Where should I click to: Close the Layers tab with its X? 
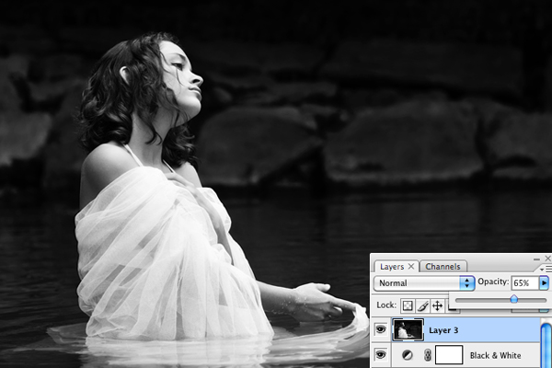coord(411,267)
